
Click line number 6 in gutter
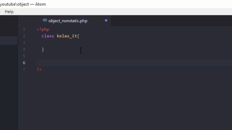pos(24,63)
